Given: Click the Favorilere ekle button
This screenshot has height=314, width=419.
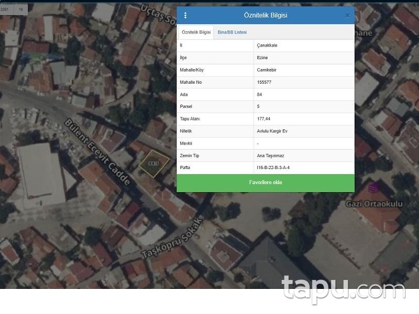Looking at the screenshot, I should pos(266,182).
